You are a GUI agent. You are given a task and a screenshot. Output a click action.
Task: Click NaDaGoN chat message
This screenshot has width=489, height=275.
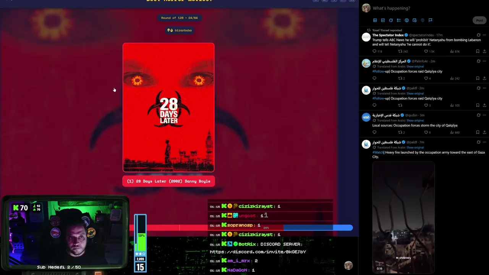click(x=232, y=270)
